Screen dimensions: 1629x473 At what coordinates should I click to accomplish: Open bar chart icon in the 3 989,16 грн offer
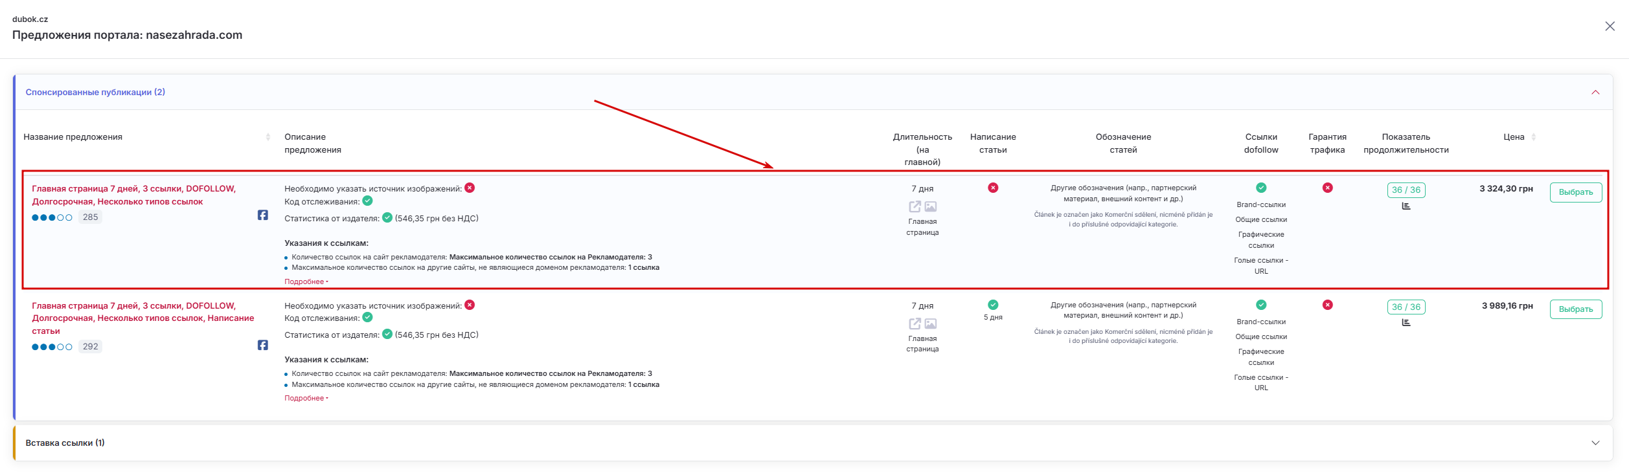[1406, 322]
